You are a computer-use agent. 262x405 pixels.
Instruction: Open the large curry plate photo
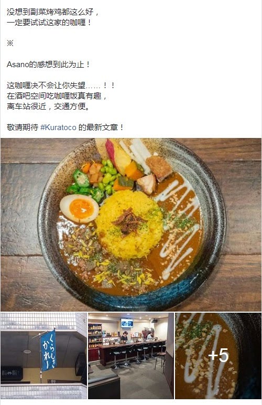pyautogui.click(x=131, y=225)
